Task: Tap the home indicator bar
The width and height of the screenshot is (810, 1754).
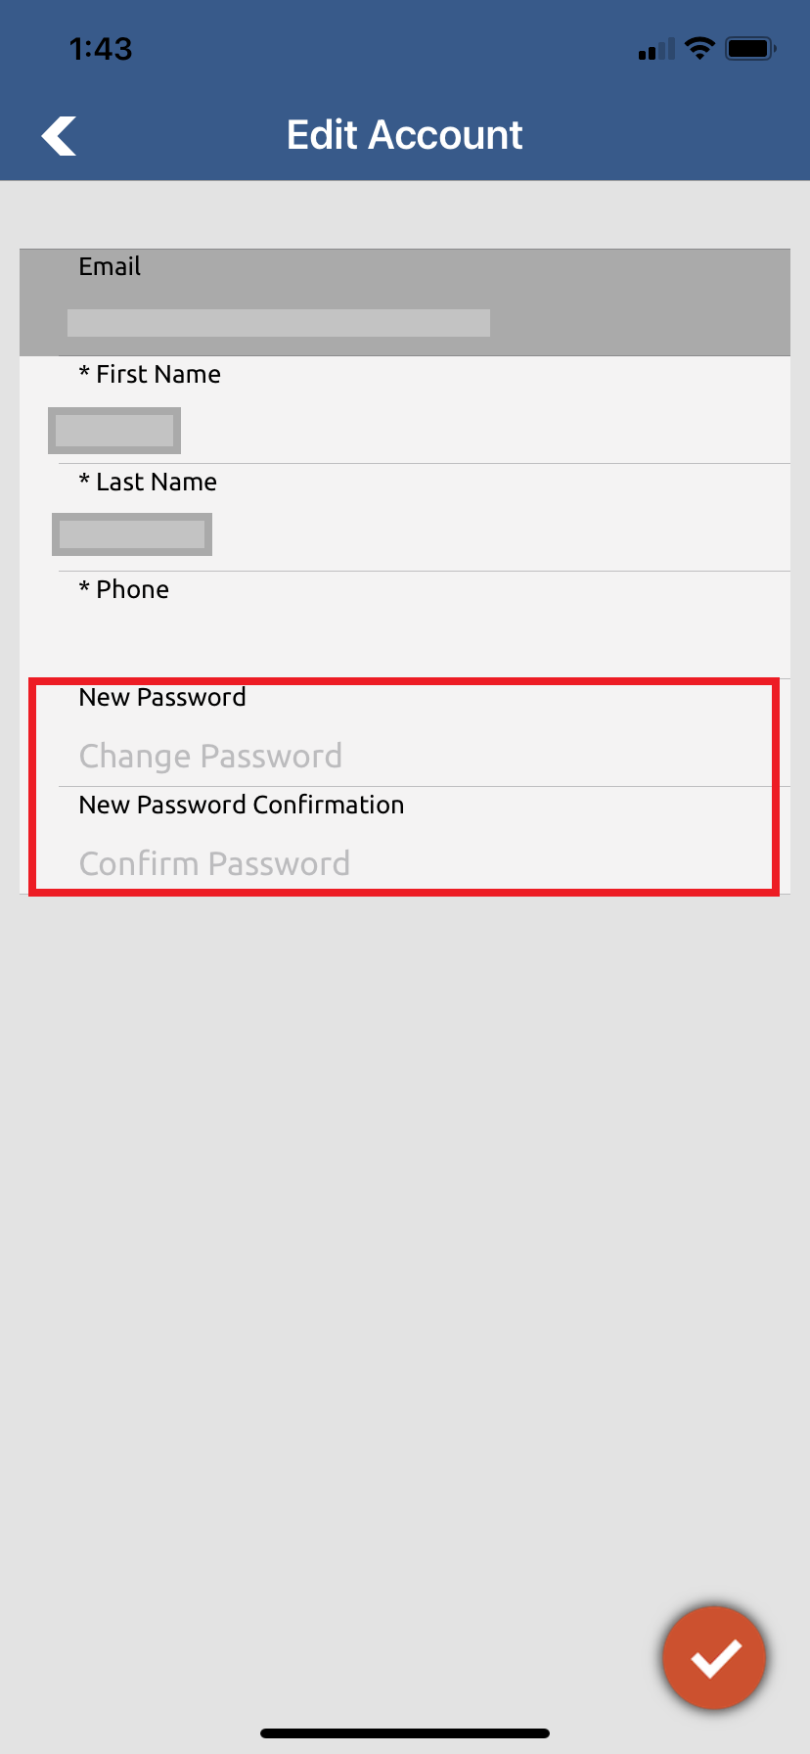Action: tap(405, 1733)
